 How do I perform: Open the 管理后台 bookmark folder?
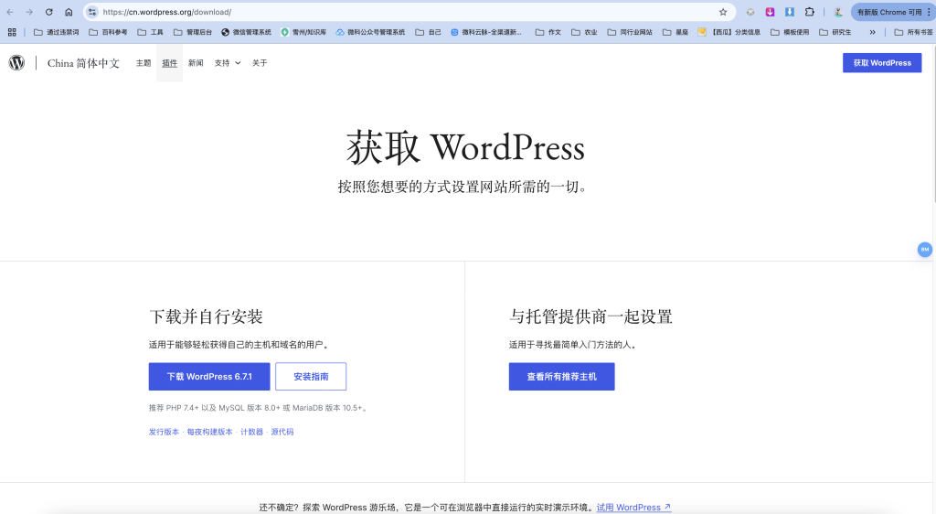[x=193, y=32]
